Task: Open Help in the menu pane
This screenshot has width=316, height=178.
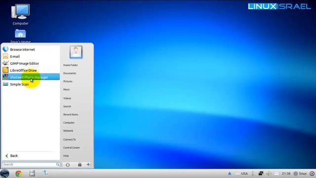Action: point(66,156)
